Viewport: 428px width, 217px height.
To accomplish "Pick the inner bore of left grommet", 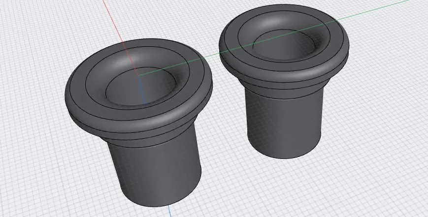I will coord(140,87).
